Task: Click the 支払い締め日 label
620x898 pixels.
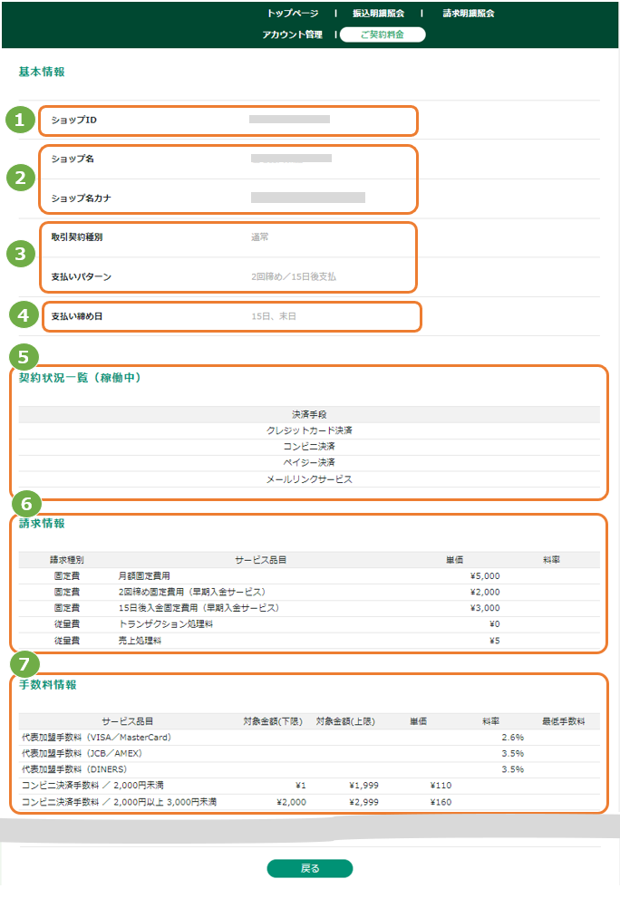Action: (x=77, y=316)
